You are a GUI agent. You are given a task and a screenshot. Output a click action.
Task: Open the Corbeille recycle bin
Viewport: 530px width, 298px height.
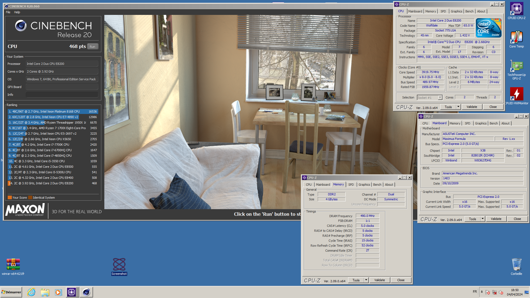(516, 267)
